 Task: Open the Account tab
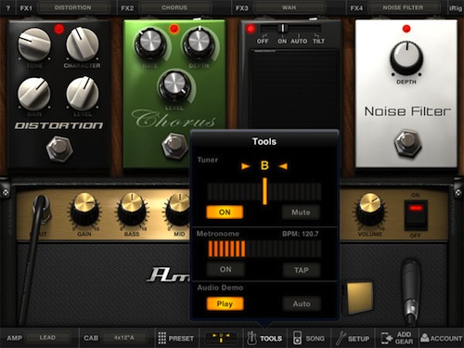[x=441, y=338]
